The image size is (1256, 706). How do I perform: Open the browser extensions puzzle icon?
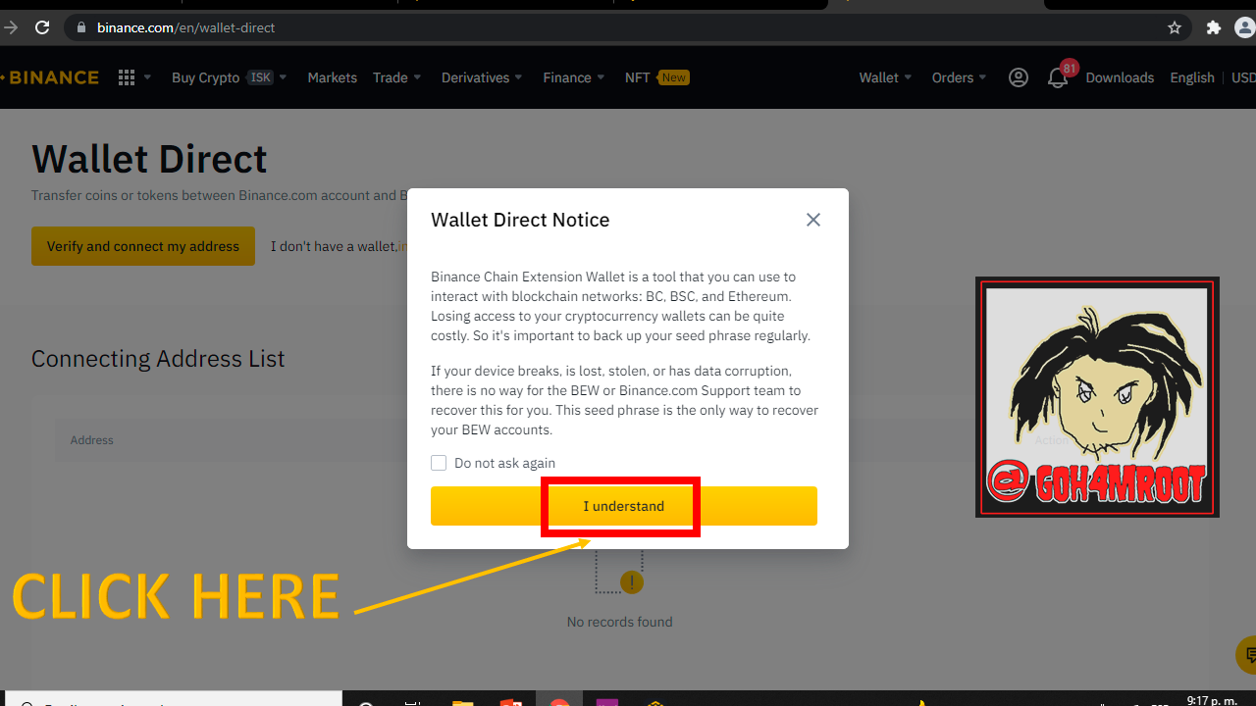(x=1214, y=27)
